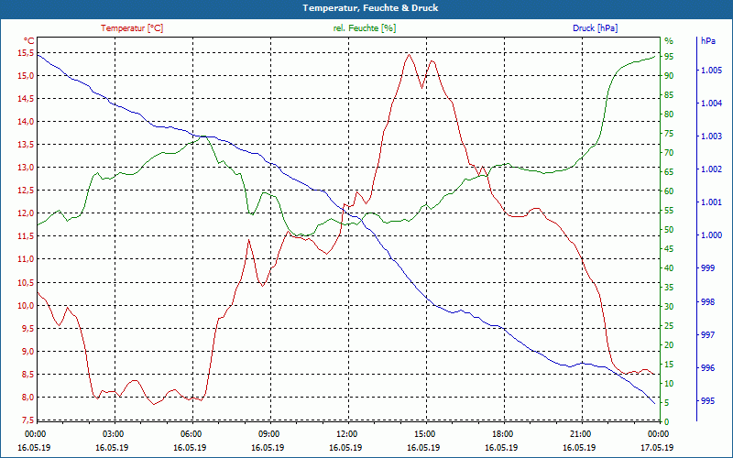
Task: Click green '85' on the humidity axis
Action: [x=669, y=95]
